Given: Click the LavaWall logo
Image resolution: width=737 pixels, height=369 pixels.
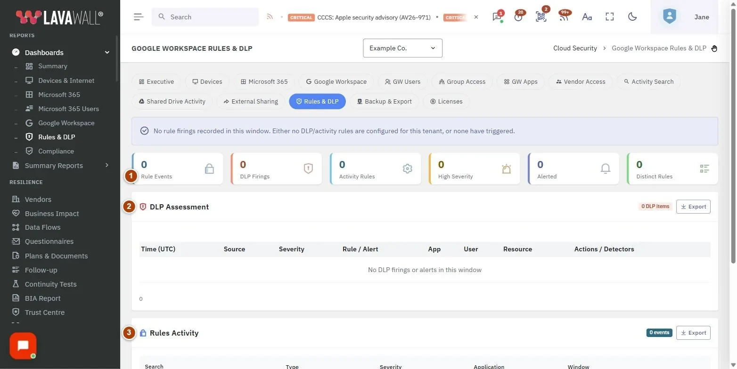Looking at the screenshot, I should point(59,17).
